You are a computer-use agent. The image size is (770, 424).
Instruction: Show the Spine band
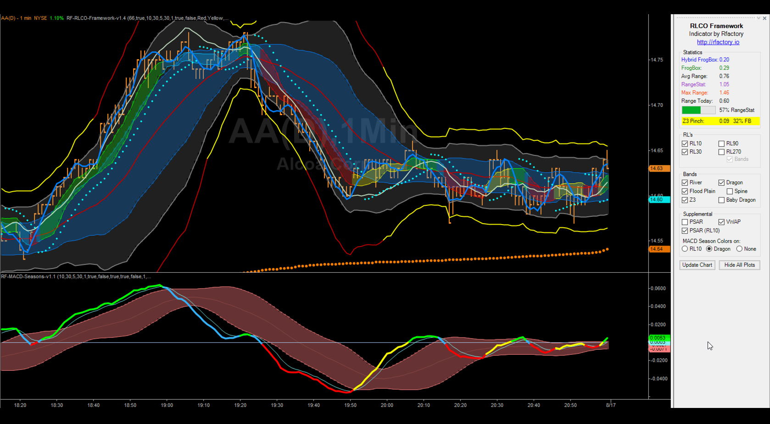tap(730, 192)
